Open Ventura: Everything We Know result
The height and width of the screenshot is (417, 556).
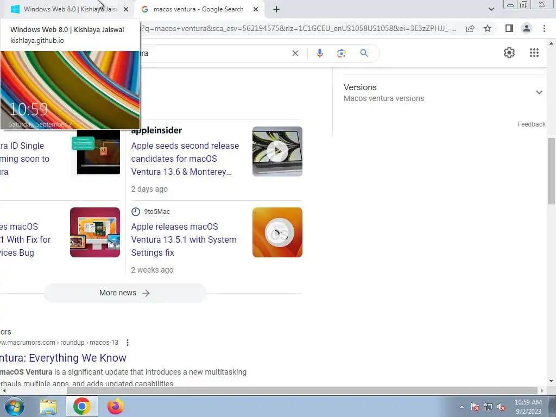63,358
